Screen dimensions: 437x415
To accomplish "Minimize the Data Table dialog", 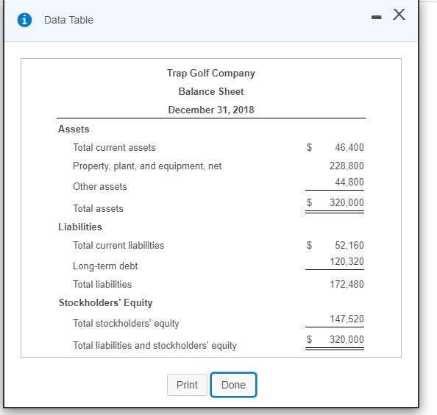I will 376,17.
